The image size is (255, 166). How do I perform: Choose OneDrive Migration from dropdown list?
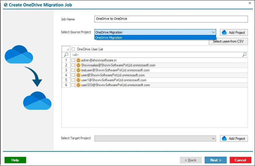(x=155, y=38)
